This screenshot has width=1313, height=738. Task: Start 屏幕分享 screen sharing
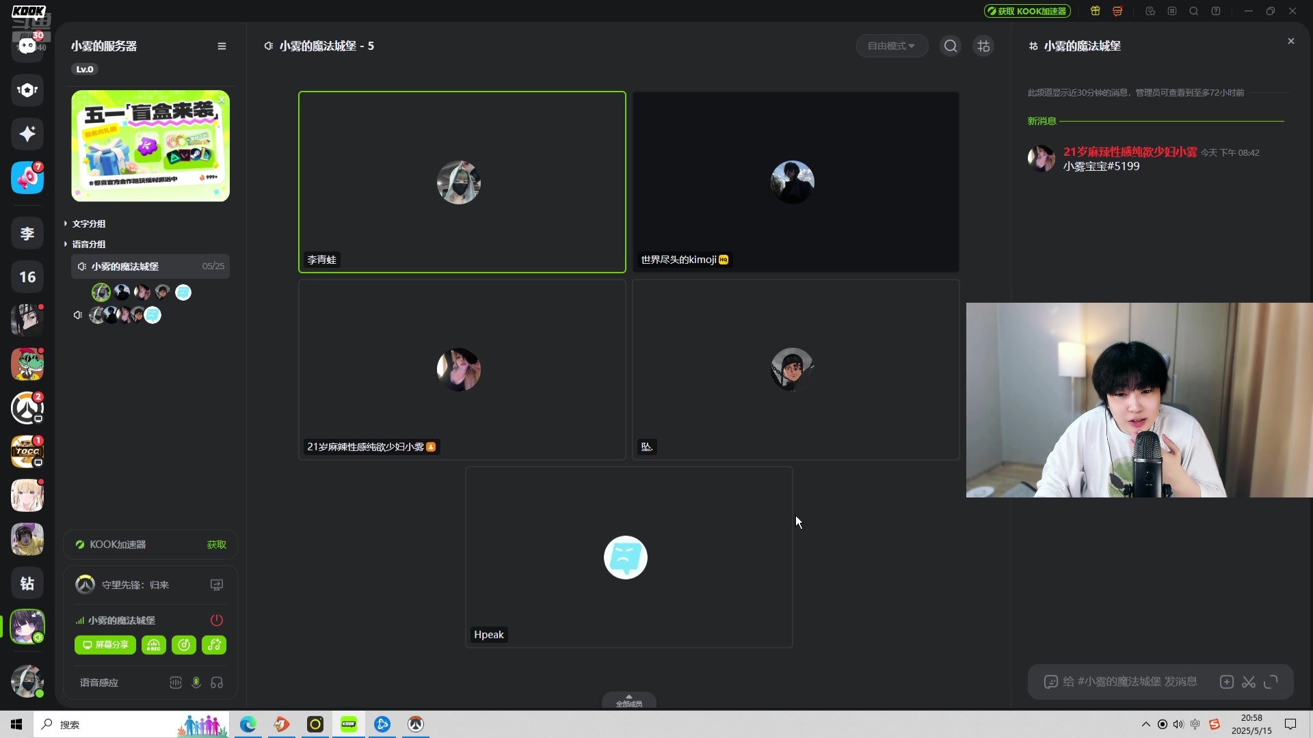[x=105, y=645]
